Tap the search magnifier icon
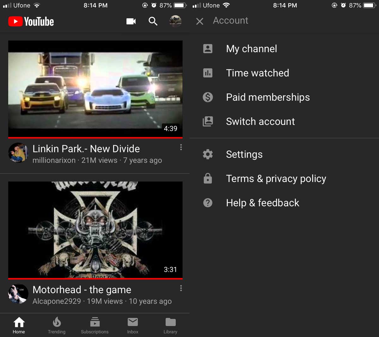Screen dimensions: 379x337 pyautogui.click(x=153, y=21)
